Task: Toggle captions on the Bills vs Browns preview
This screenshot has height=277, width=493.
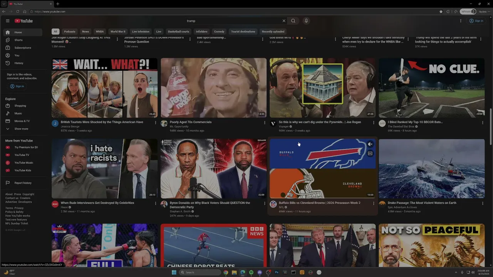Action: pos(370,154)
